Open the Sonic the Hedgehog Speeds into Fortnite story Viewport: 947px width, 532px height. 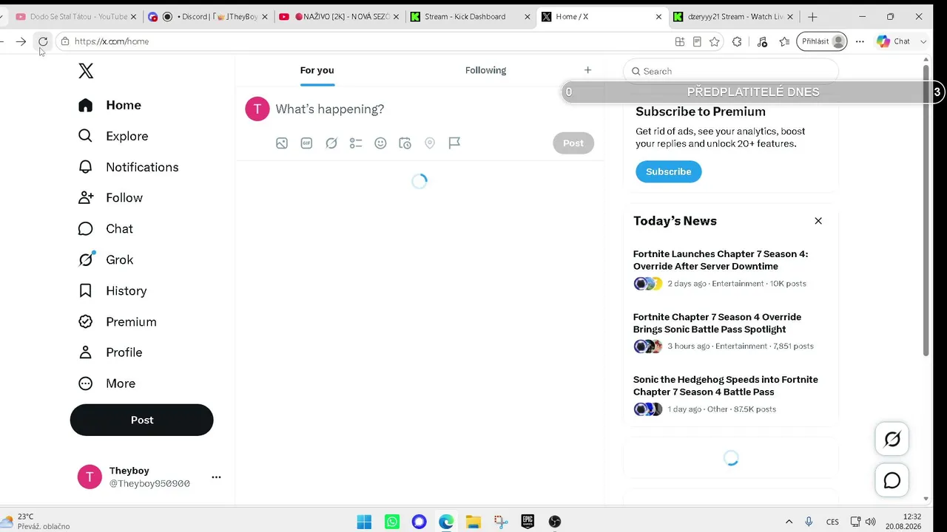tap(731, 395)
